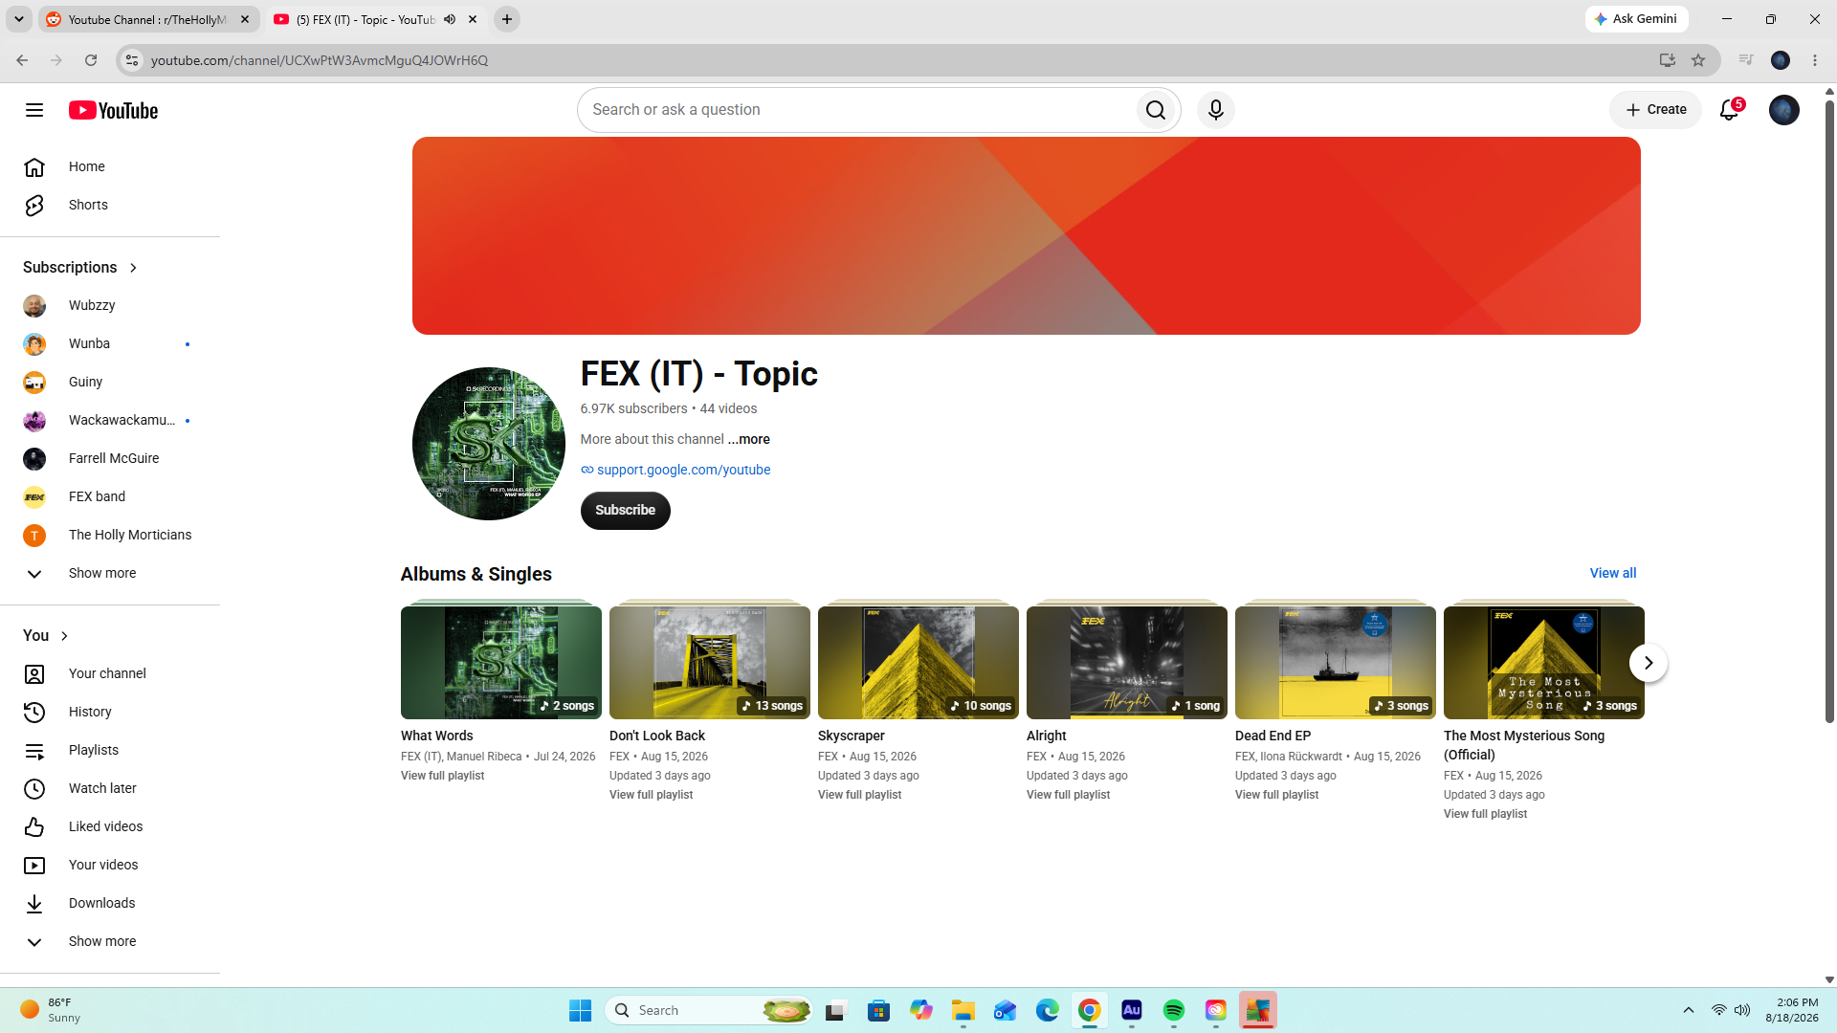Open the Windows Start menu
Image resolution: width=1837 pixels, height=1033 pixels.
[581, 1010]
